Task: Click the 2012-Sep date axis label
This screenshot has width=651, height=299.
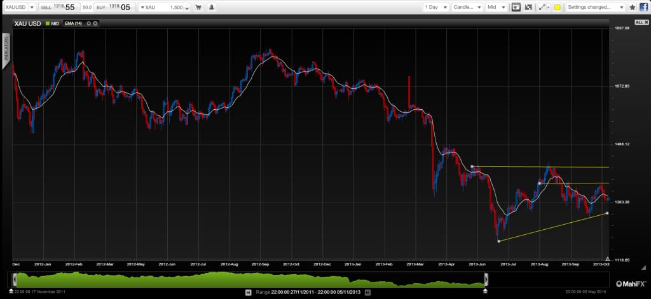Action: (x=260, y=263)
